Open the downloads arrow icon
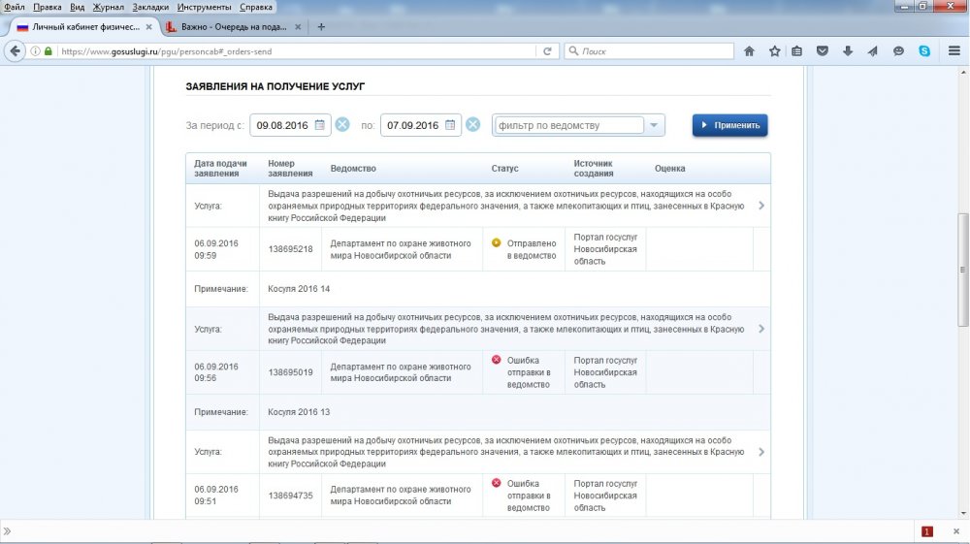Viewport: 970px width, 544px height. (x=848, y=51)
